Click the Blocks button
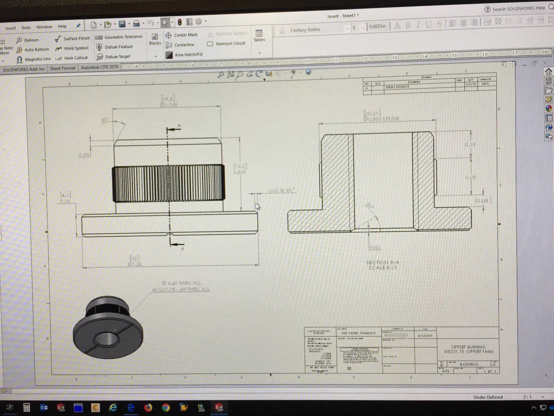554x416 pixels. [x=155, y=39]
